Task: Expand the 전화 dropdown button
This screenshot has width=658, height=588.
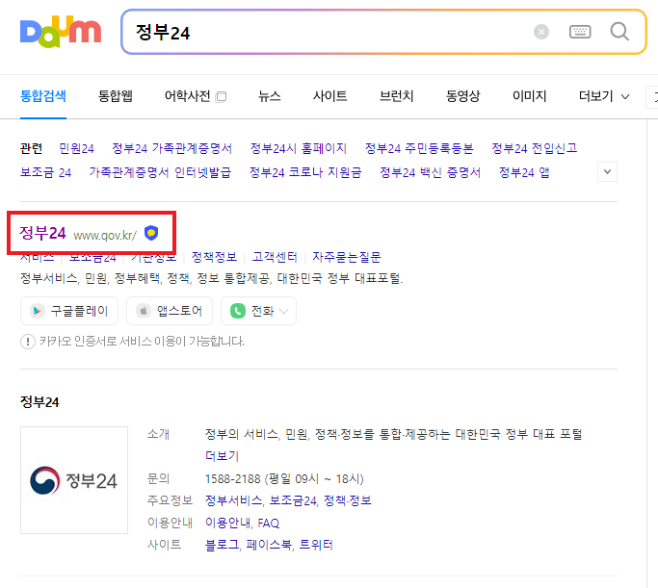Action: (x=258, y=311)
